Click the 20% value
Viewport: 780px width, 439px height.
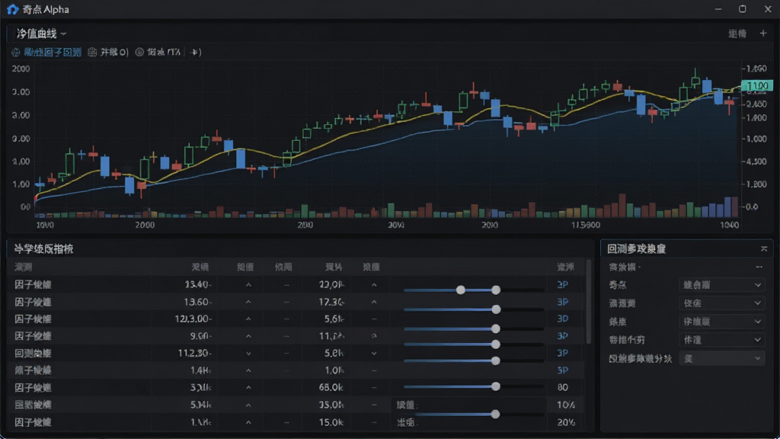[x=566, y=422]
